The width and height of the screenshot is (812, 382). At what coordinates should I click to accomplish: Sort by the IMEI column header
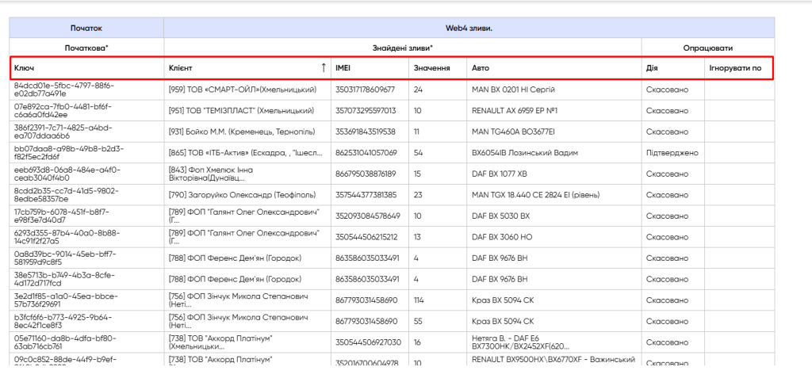[x=343, y=68]
